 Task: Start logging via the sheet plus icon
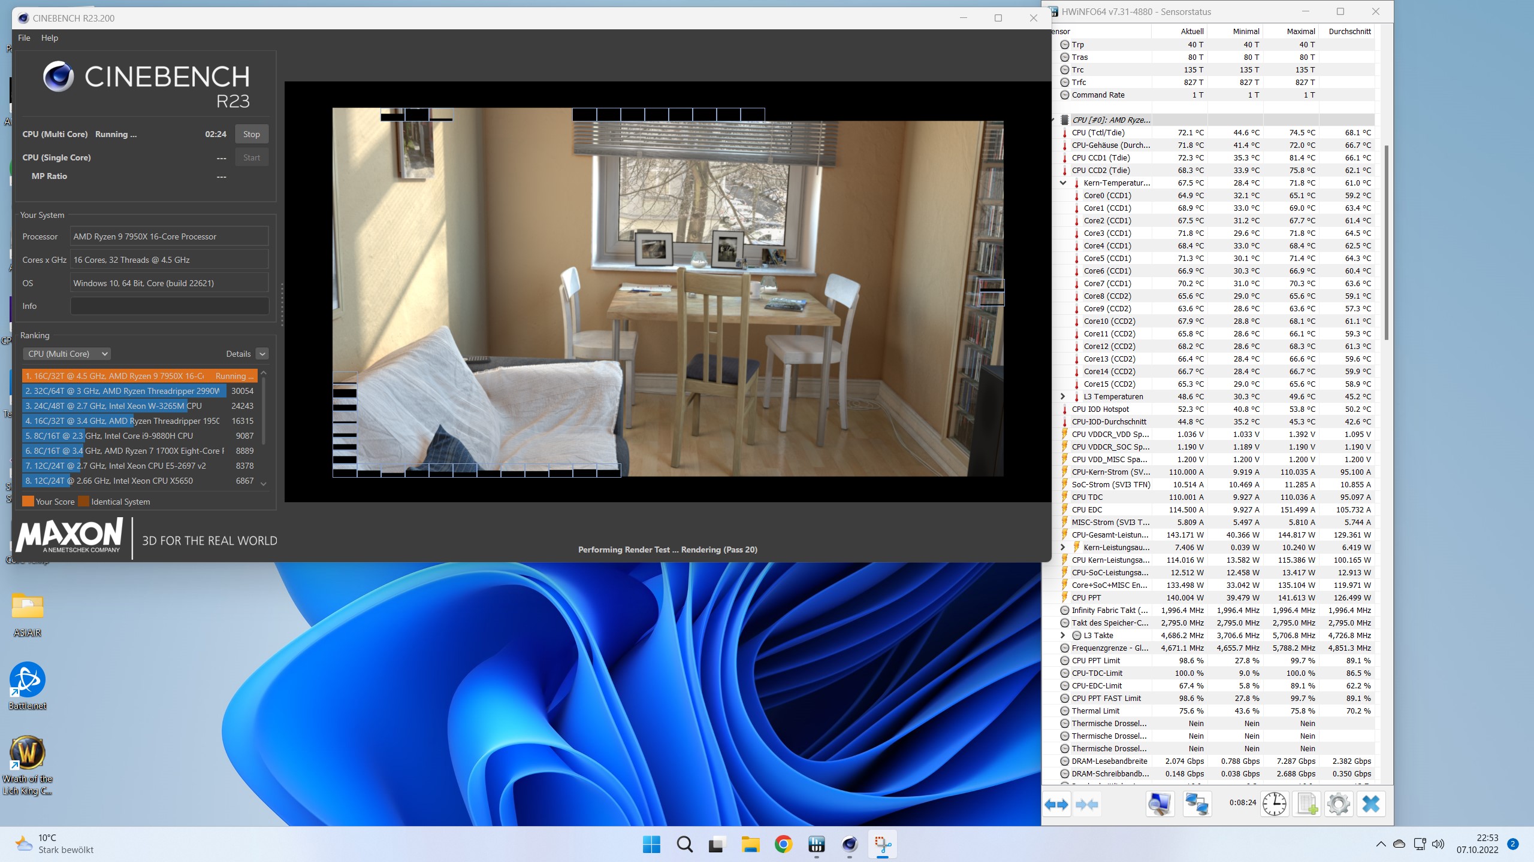1306,804
